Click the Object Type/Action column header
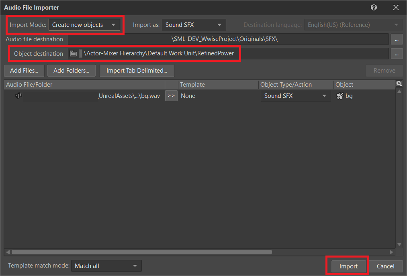Screen dimensions: 407x276 pos(296,85)
